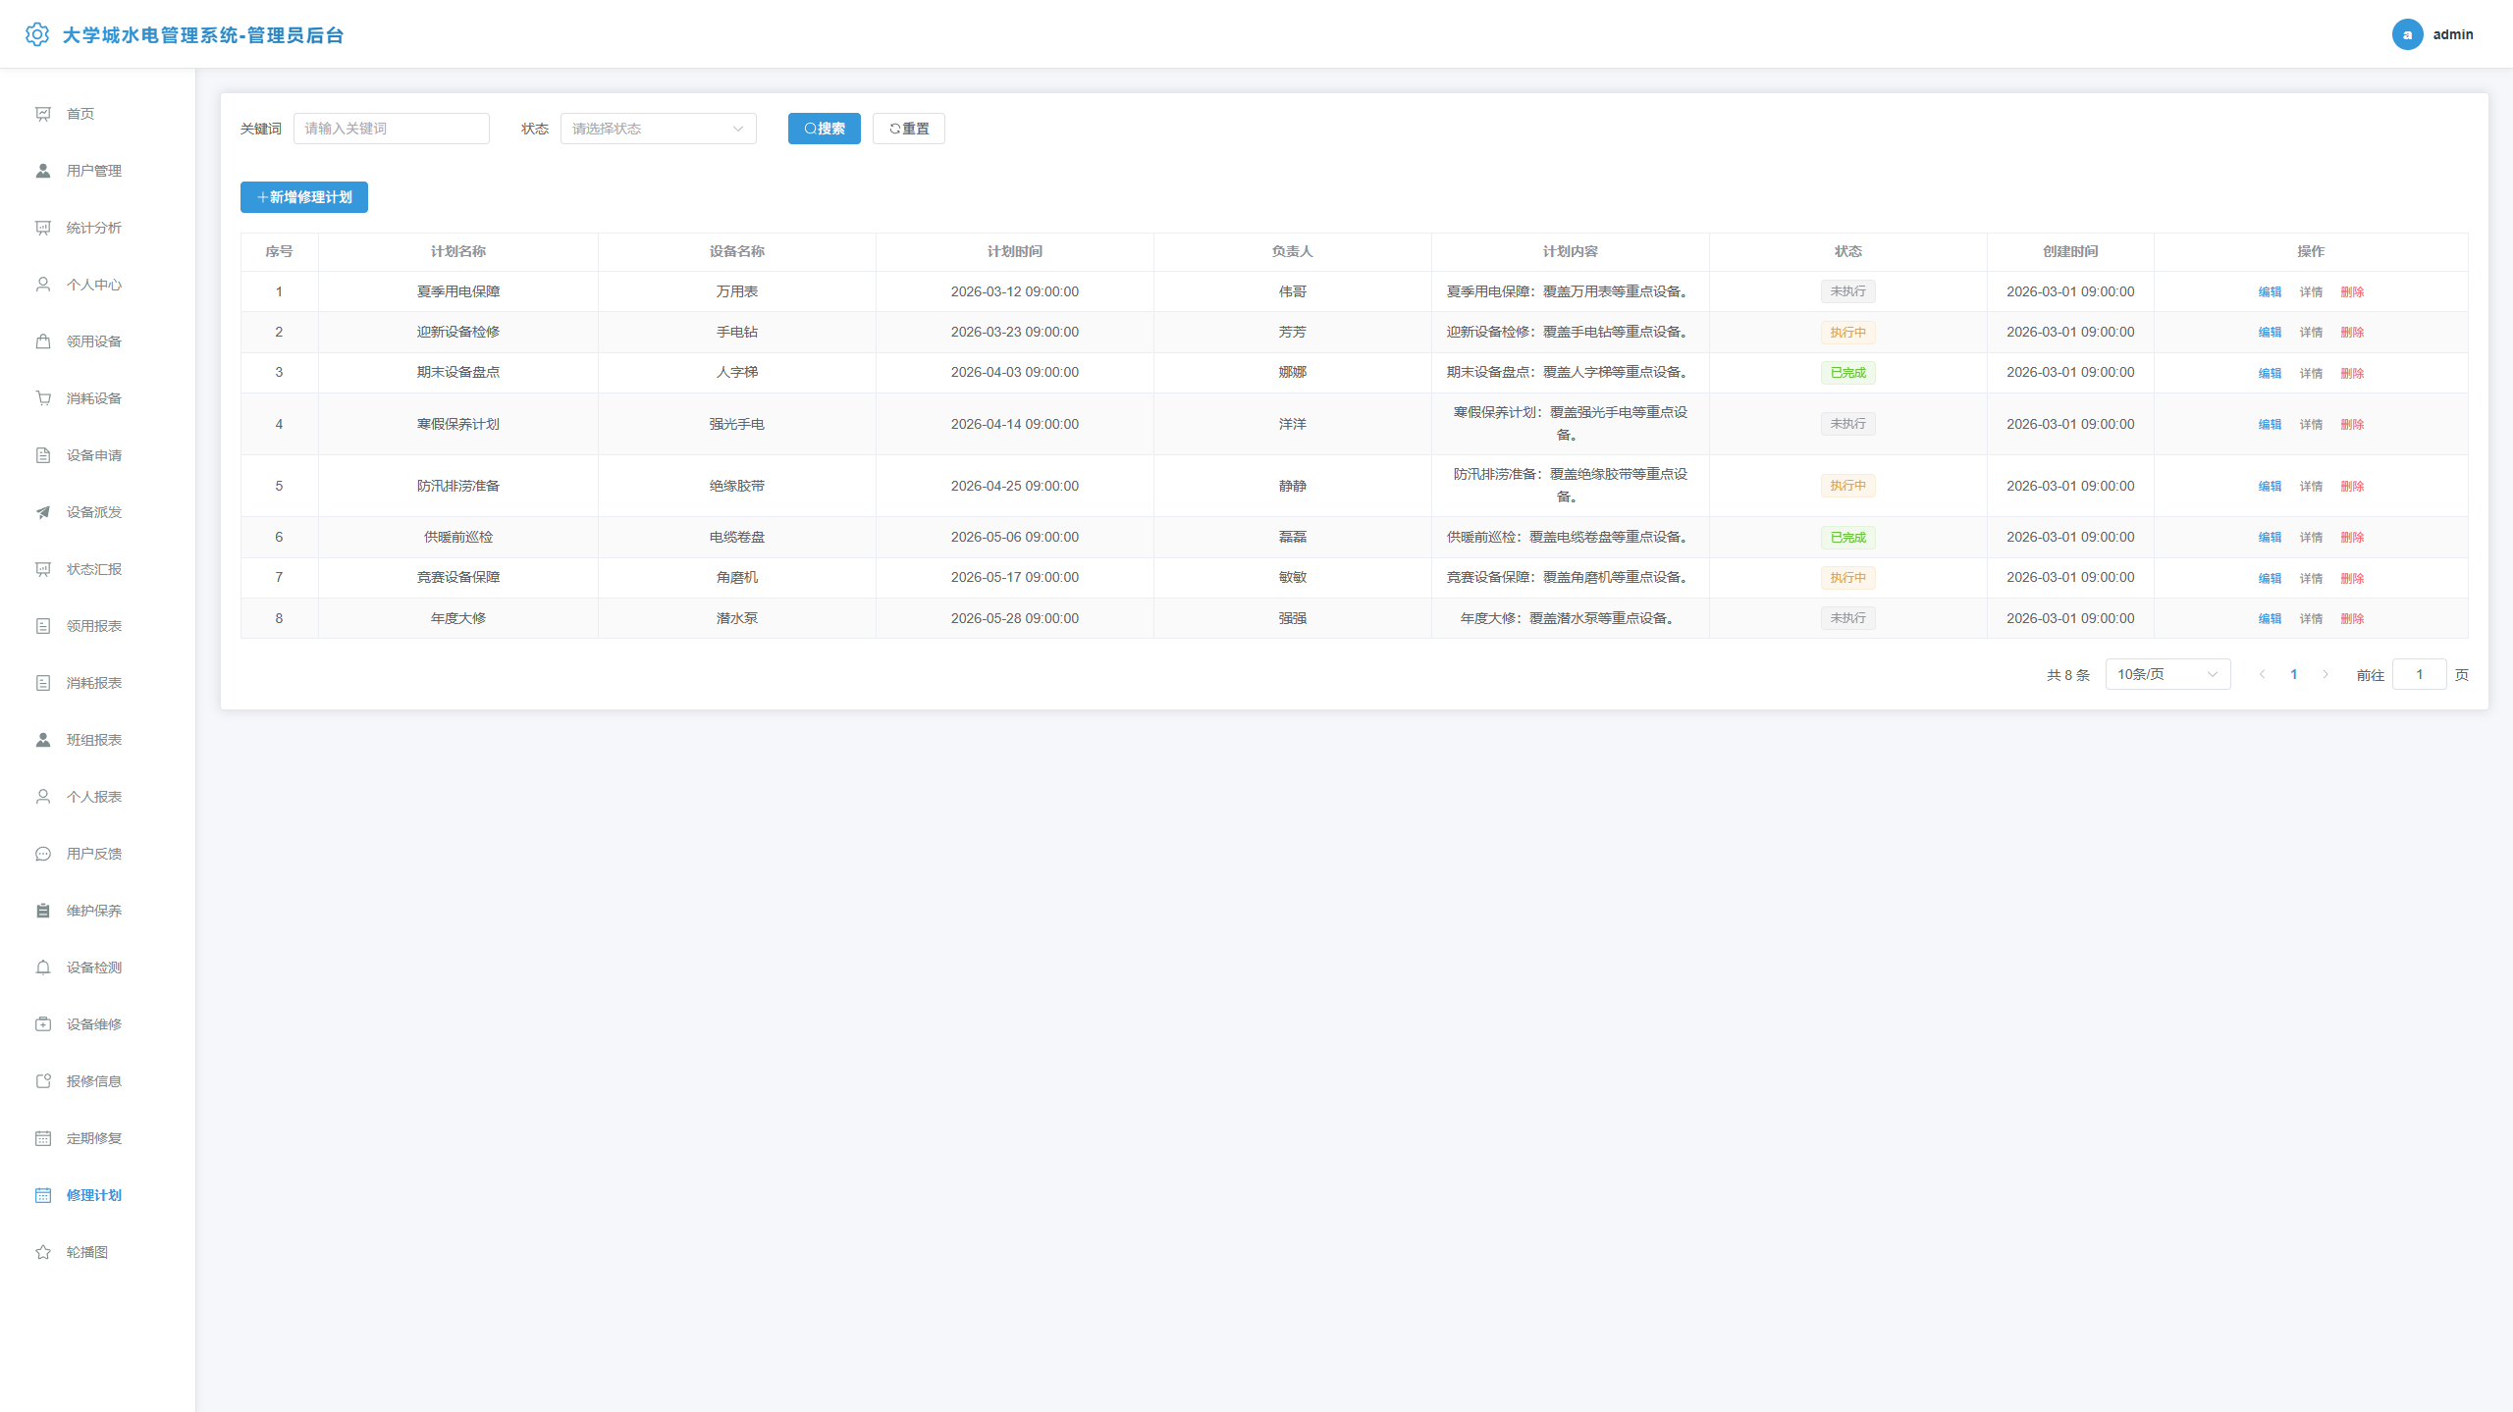This screenshot has height=1412, width=2513.
Task: Click the 用户反馈 chat icon
Action: 43,854
